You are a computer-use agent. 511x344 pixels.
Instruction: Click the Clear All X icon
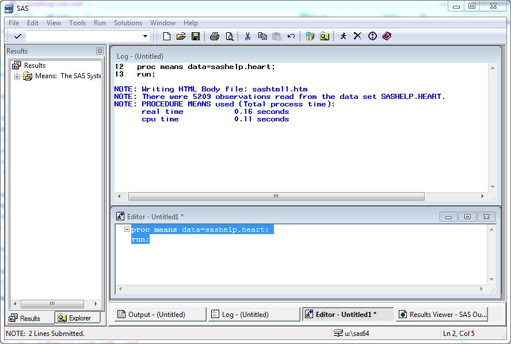pos(357,36)
